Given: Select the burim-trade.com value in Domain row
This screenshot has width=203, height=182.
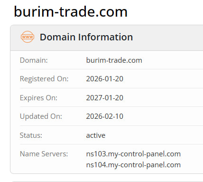Looking at the screenshot, I should (114, 60).
